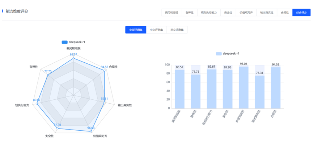Toggle radar chart deepseek-r1 legend icon
Screen dimensions: 313x144
[x=65, y=42]
